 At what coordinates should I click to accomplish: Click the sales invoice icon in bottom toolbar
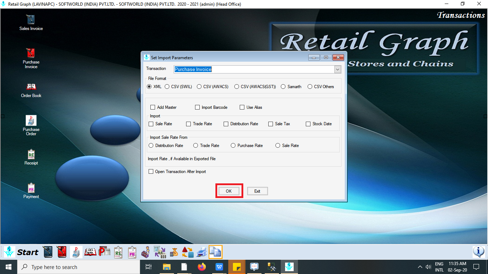(x=48, y=252)
